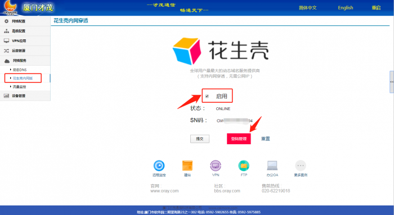
Task: Open the laptop 办公OA icon
Action: click(x=272, y=166)
